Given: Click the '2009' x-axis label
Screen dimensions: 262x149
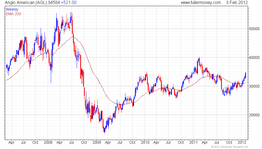Looking at the screenshot, I should [x=97, y=143].
